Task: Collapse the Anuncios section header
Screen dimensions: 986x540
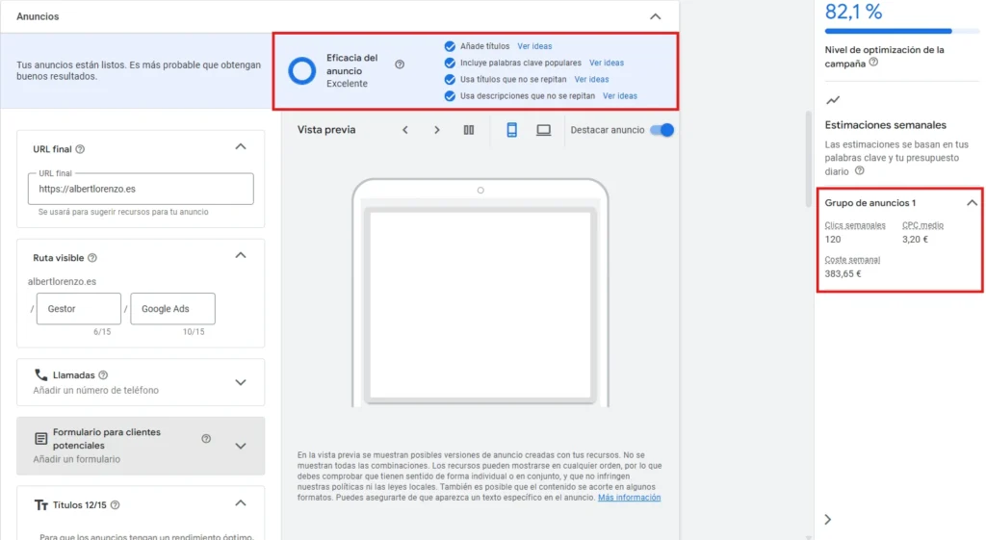Action: click(656, 16)
